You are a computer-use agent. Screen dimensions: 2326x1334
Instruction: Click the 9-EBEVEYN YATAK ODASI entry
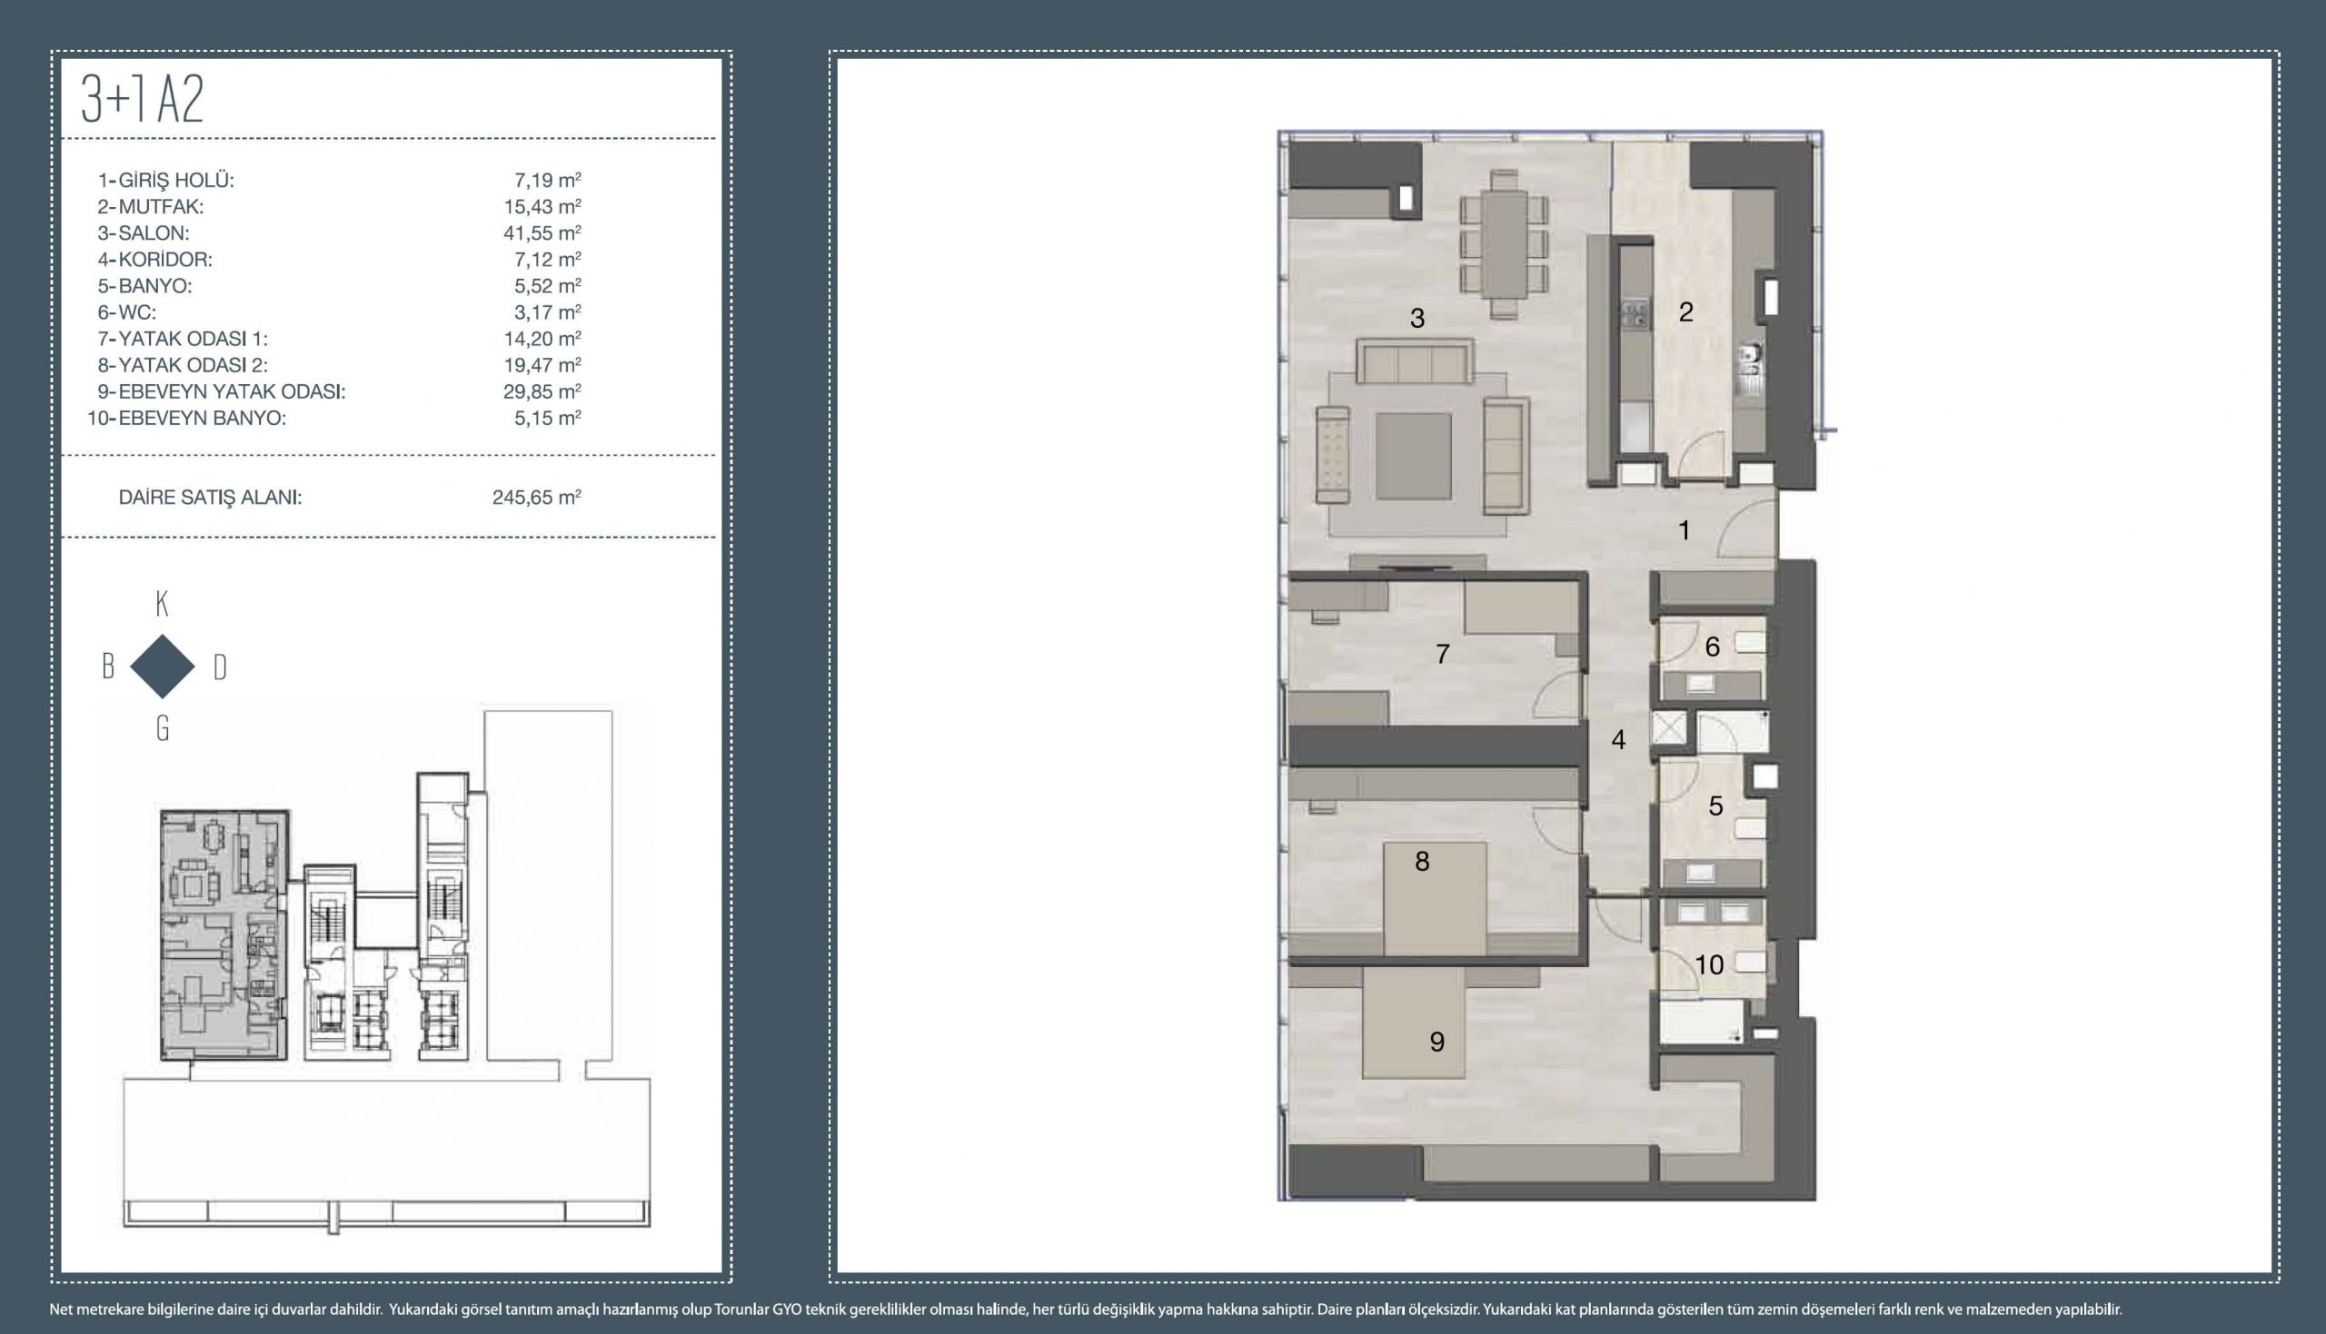pyautogui.click(x=221, y=391)
